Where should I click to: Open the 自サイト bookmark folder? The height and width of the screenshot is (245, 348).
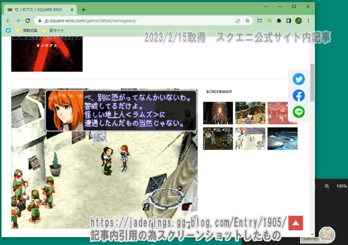[x=53, y=30]
